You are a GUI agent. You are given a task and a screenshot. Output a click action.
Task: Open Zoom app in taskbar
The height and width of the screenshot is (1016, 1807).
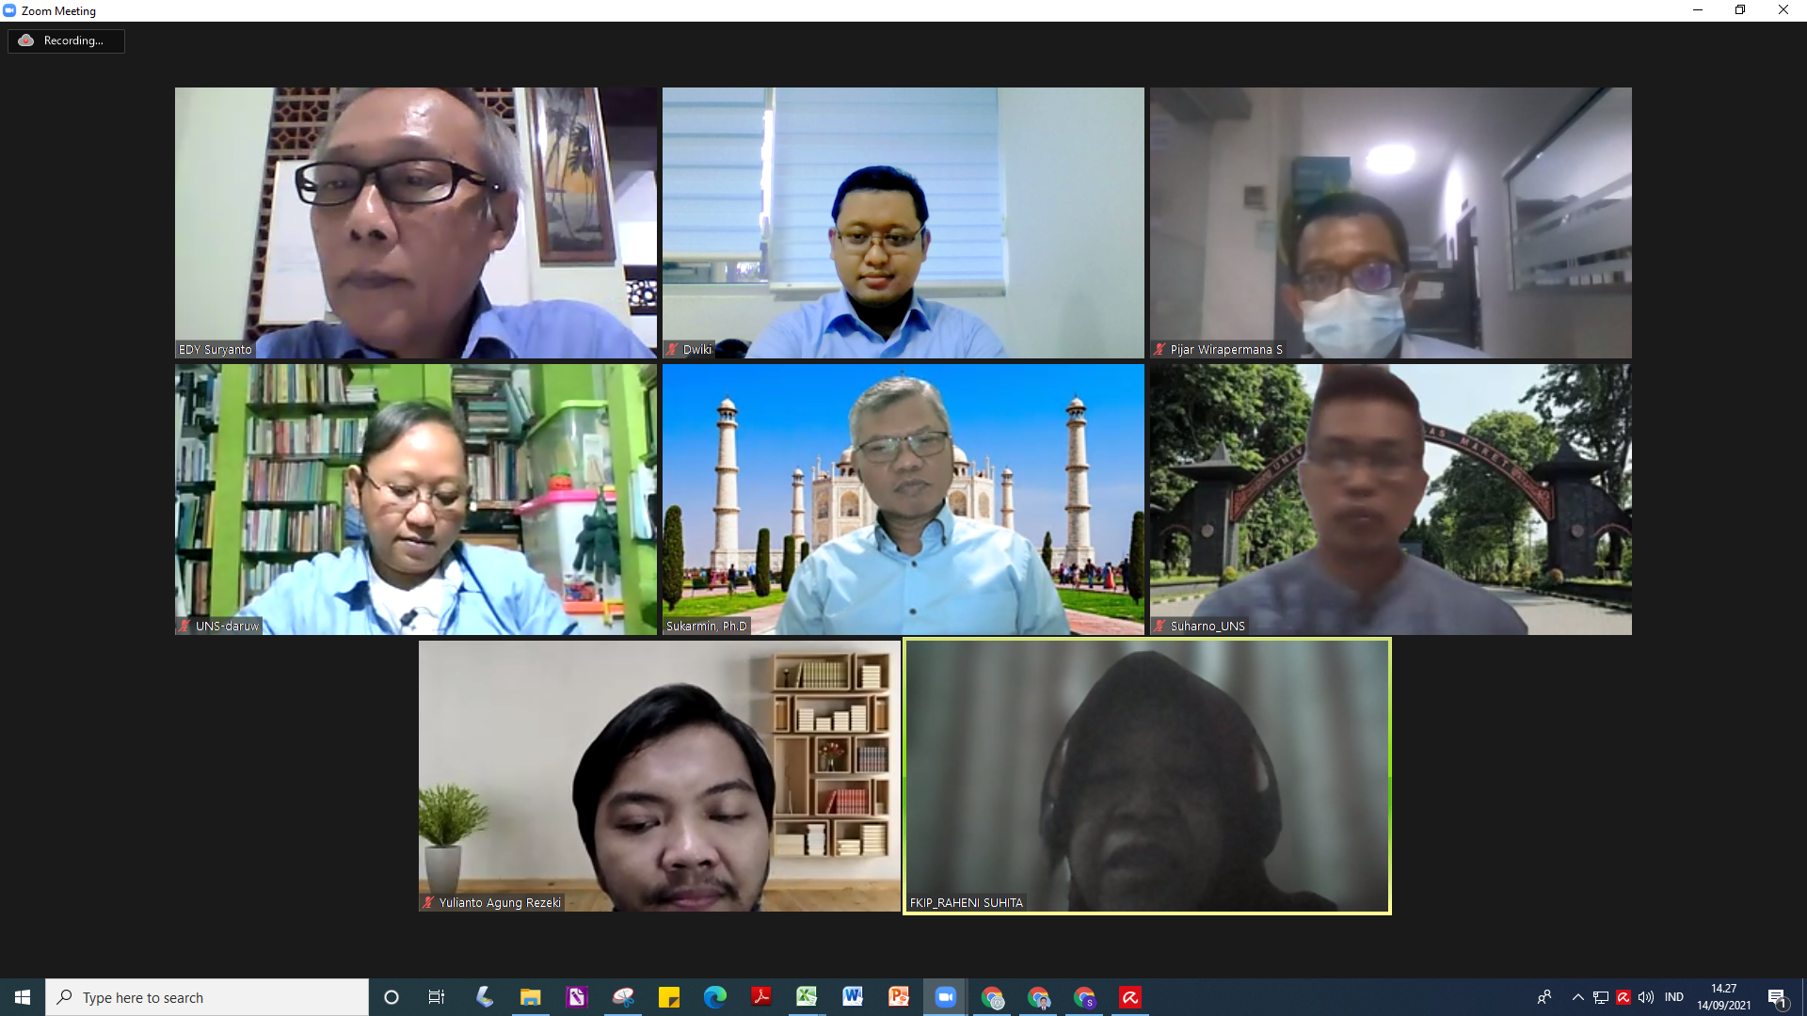tap(945, 997)
